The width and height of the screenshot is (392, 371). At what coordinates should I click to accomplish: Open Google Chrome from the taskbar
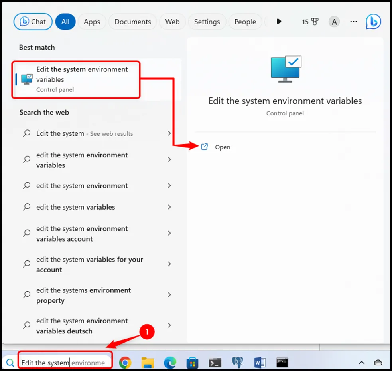click(125, 363)
